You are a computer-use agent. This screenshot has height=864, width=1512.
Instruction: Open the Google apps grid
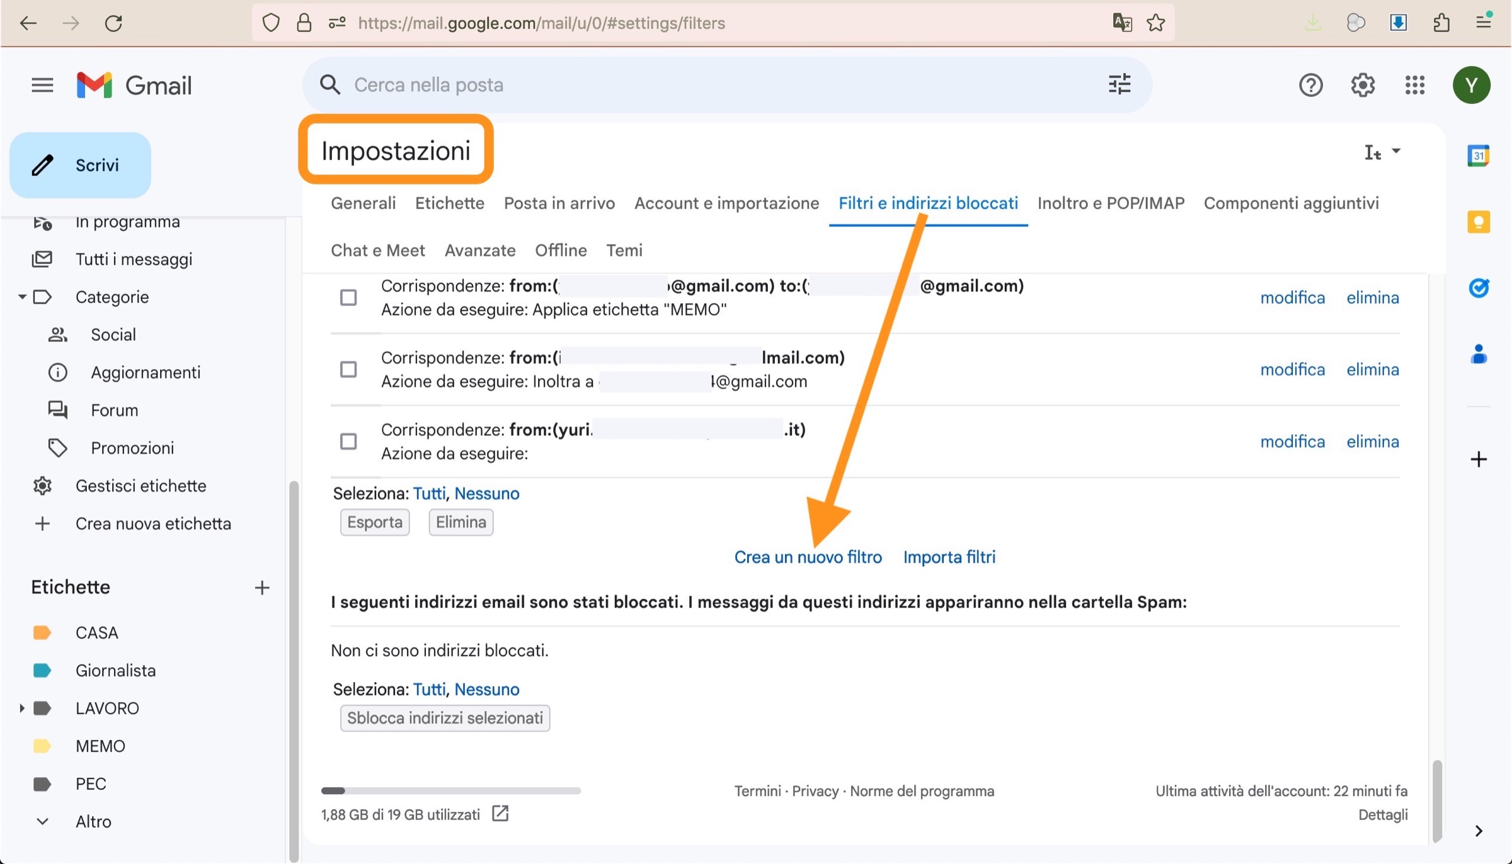(x=1414, y=85)
